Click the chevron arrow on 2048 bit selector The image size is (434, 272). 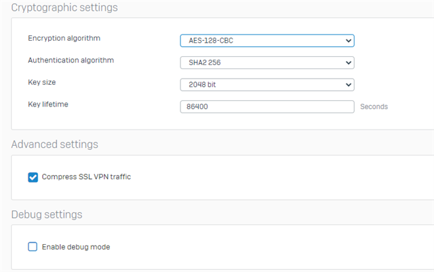coord(349,85)
